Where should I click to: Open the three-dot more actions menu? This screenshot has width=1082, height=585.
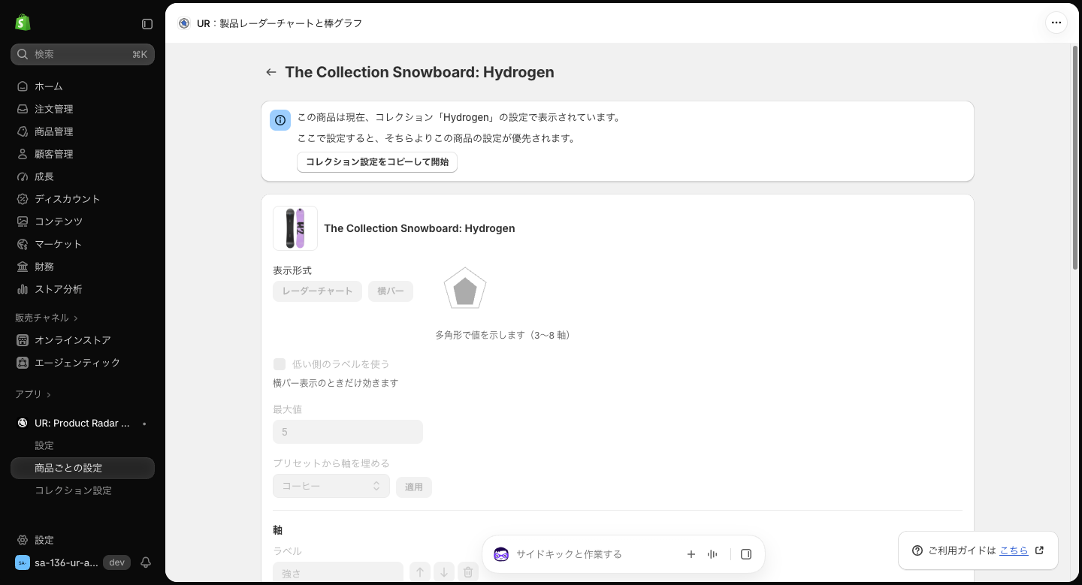(1056, 23)
